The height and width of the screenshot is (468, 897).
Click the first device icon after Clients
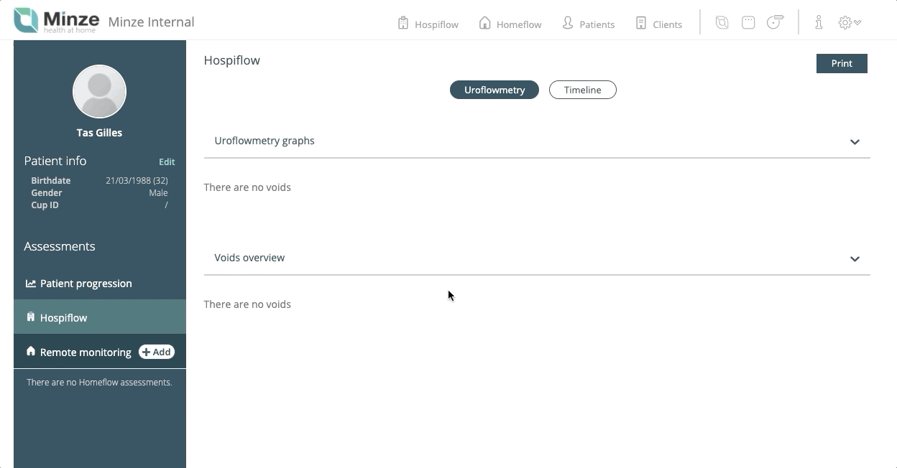tap(722, 22)
